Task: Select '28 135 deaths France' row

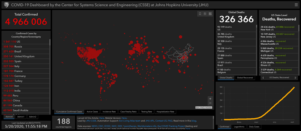Action: pos(236,49)
